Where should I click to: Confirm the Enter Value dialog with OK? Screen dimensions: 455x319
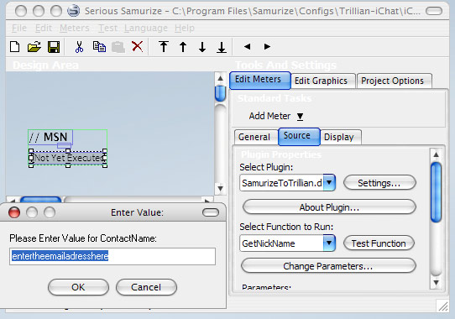coord(78,287)
